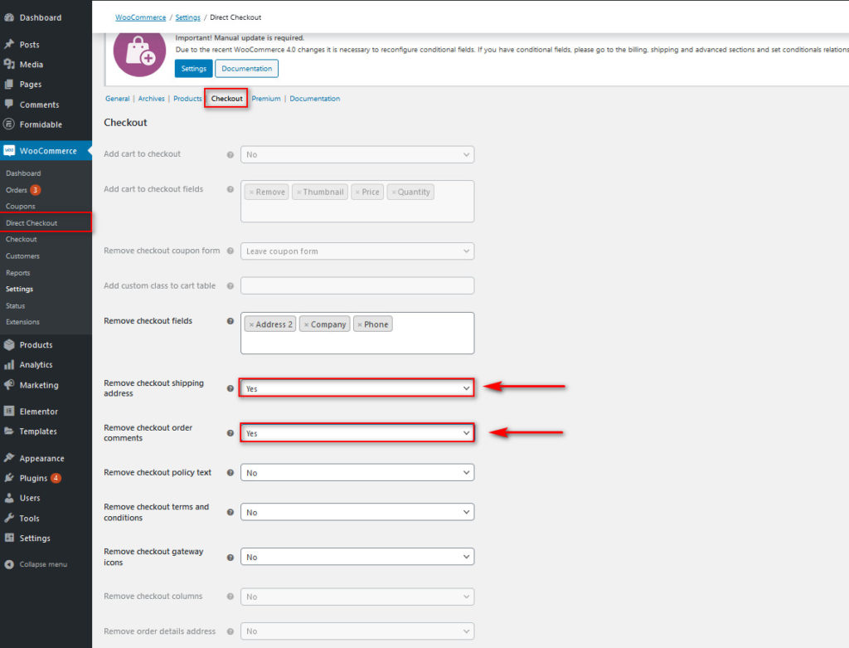Open Remove checkout columns dropdown
The width and height of the screenshot is (849, 648).
357,597
